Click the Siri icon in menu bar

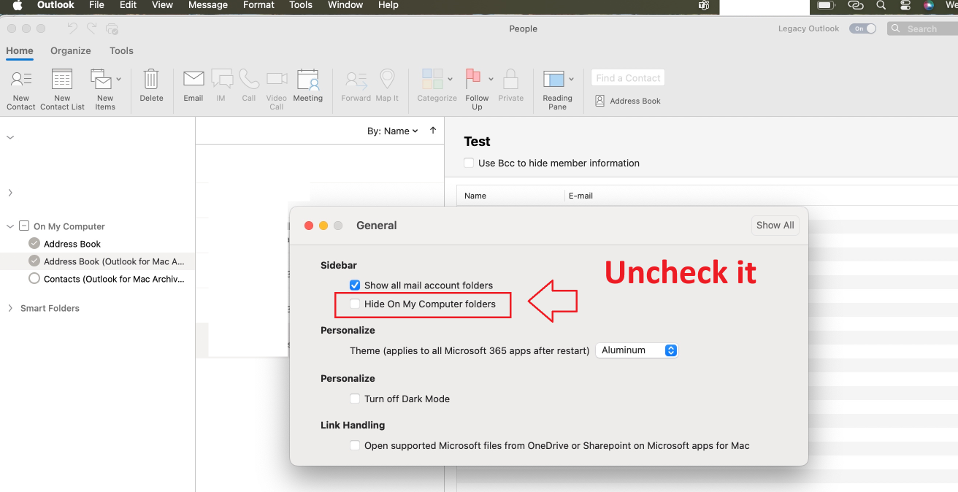click(929, 5)
